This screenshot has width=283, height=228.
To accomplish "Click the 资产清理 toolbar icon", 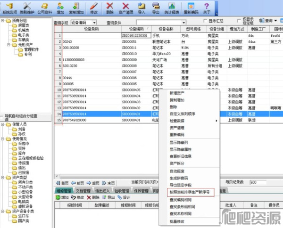I will pyautogui.click(x=125, y=8).
